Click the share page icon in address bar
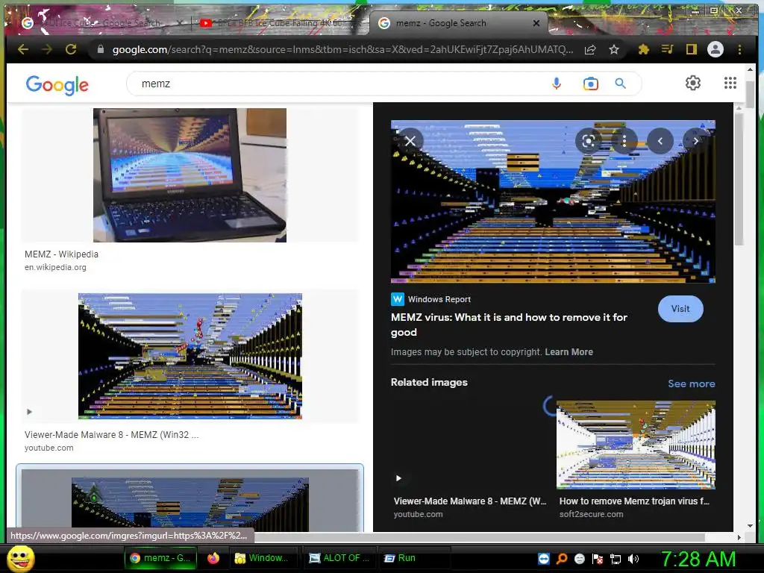764x573 pixels. 590,49
